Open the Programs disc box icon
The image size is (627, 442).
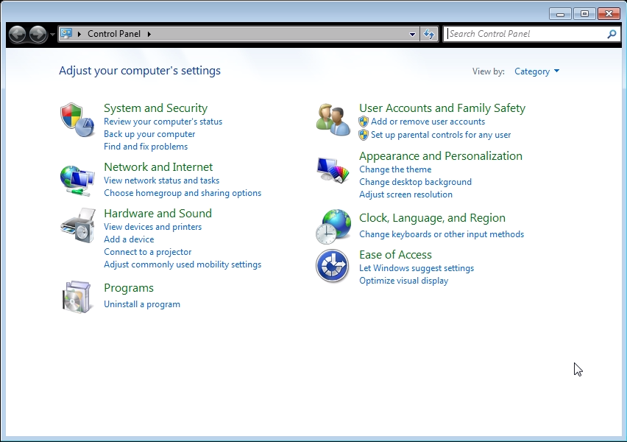77,297
